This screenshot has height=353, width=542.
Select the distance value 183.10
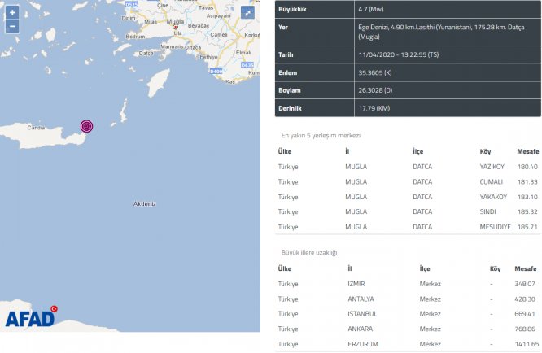click(x=527, y=197)
